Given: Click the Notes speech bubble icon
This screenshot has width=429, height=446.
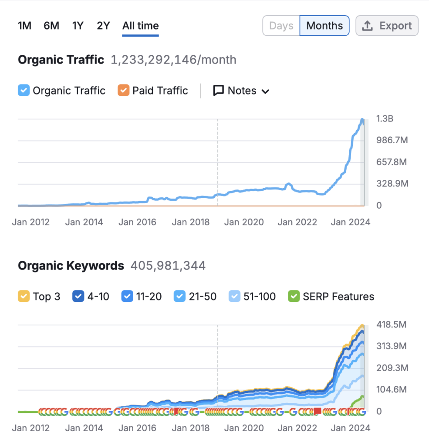Looking at the screenshot, I should click(218, 91).
